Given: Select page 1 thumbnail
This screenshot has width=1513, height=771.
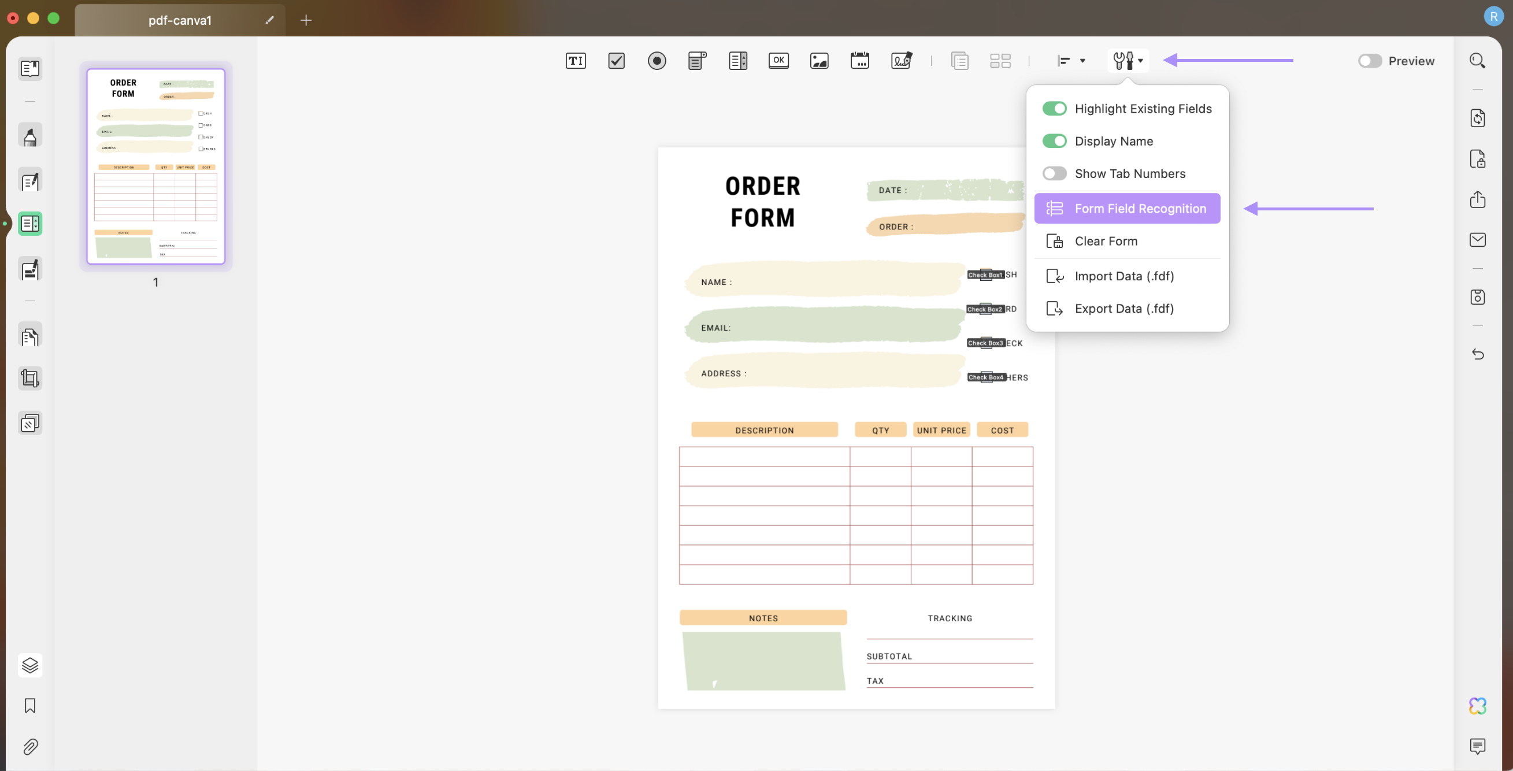Looking at the screenshot, I should 155,166.
